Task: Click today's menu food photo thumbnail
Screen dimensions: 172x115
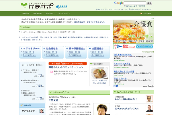Action: pyautogui.click(x=99, y=73)
